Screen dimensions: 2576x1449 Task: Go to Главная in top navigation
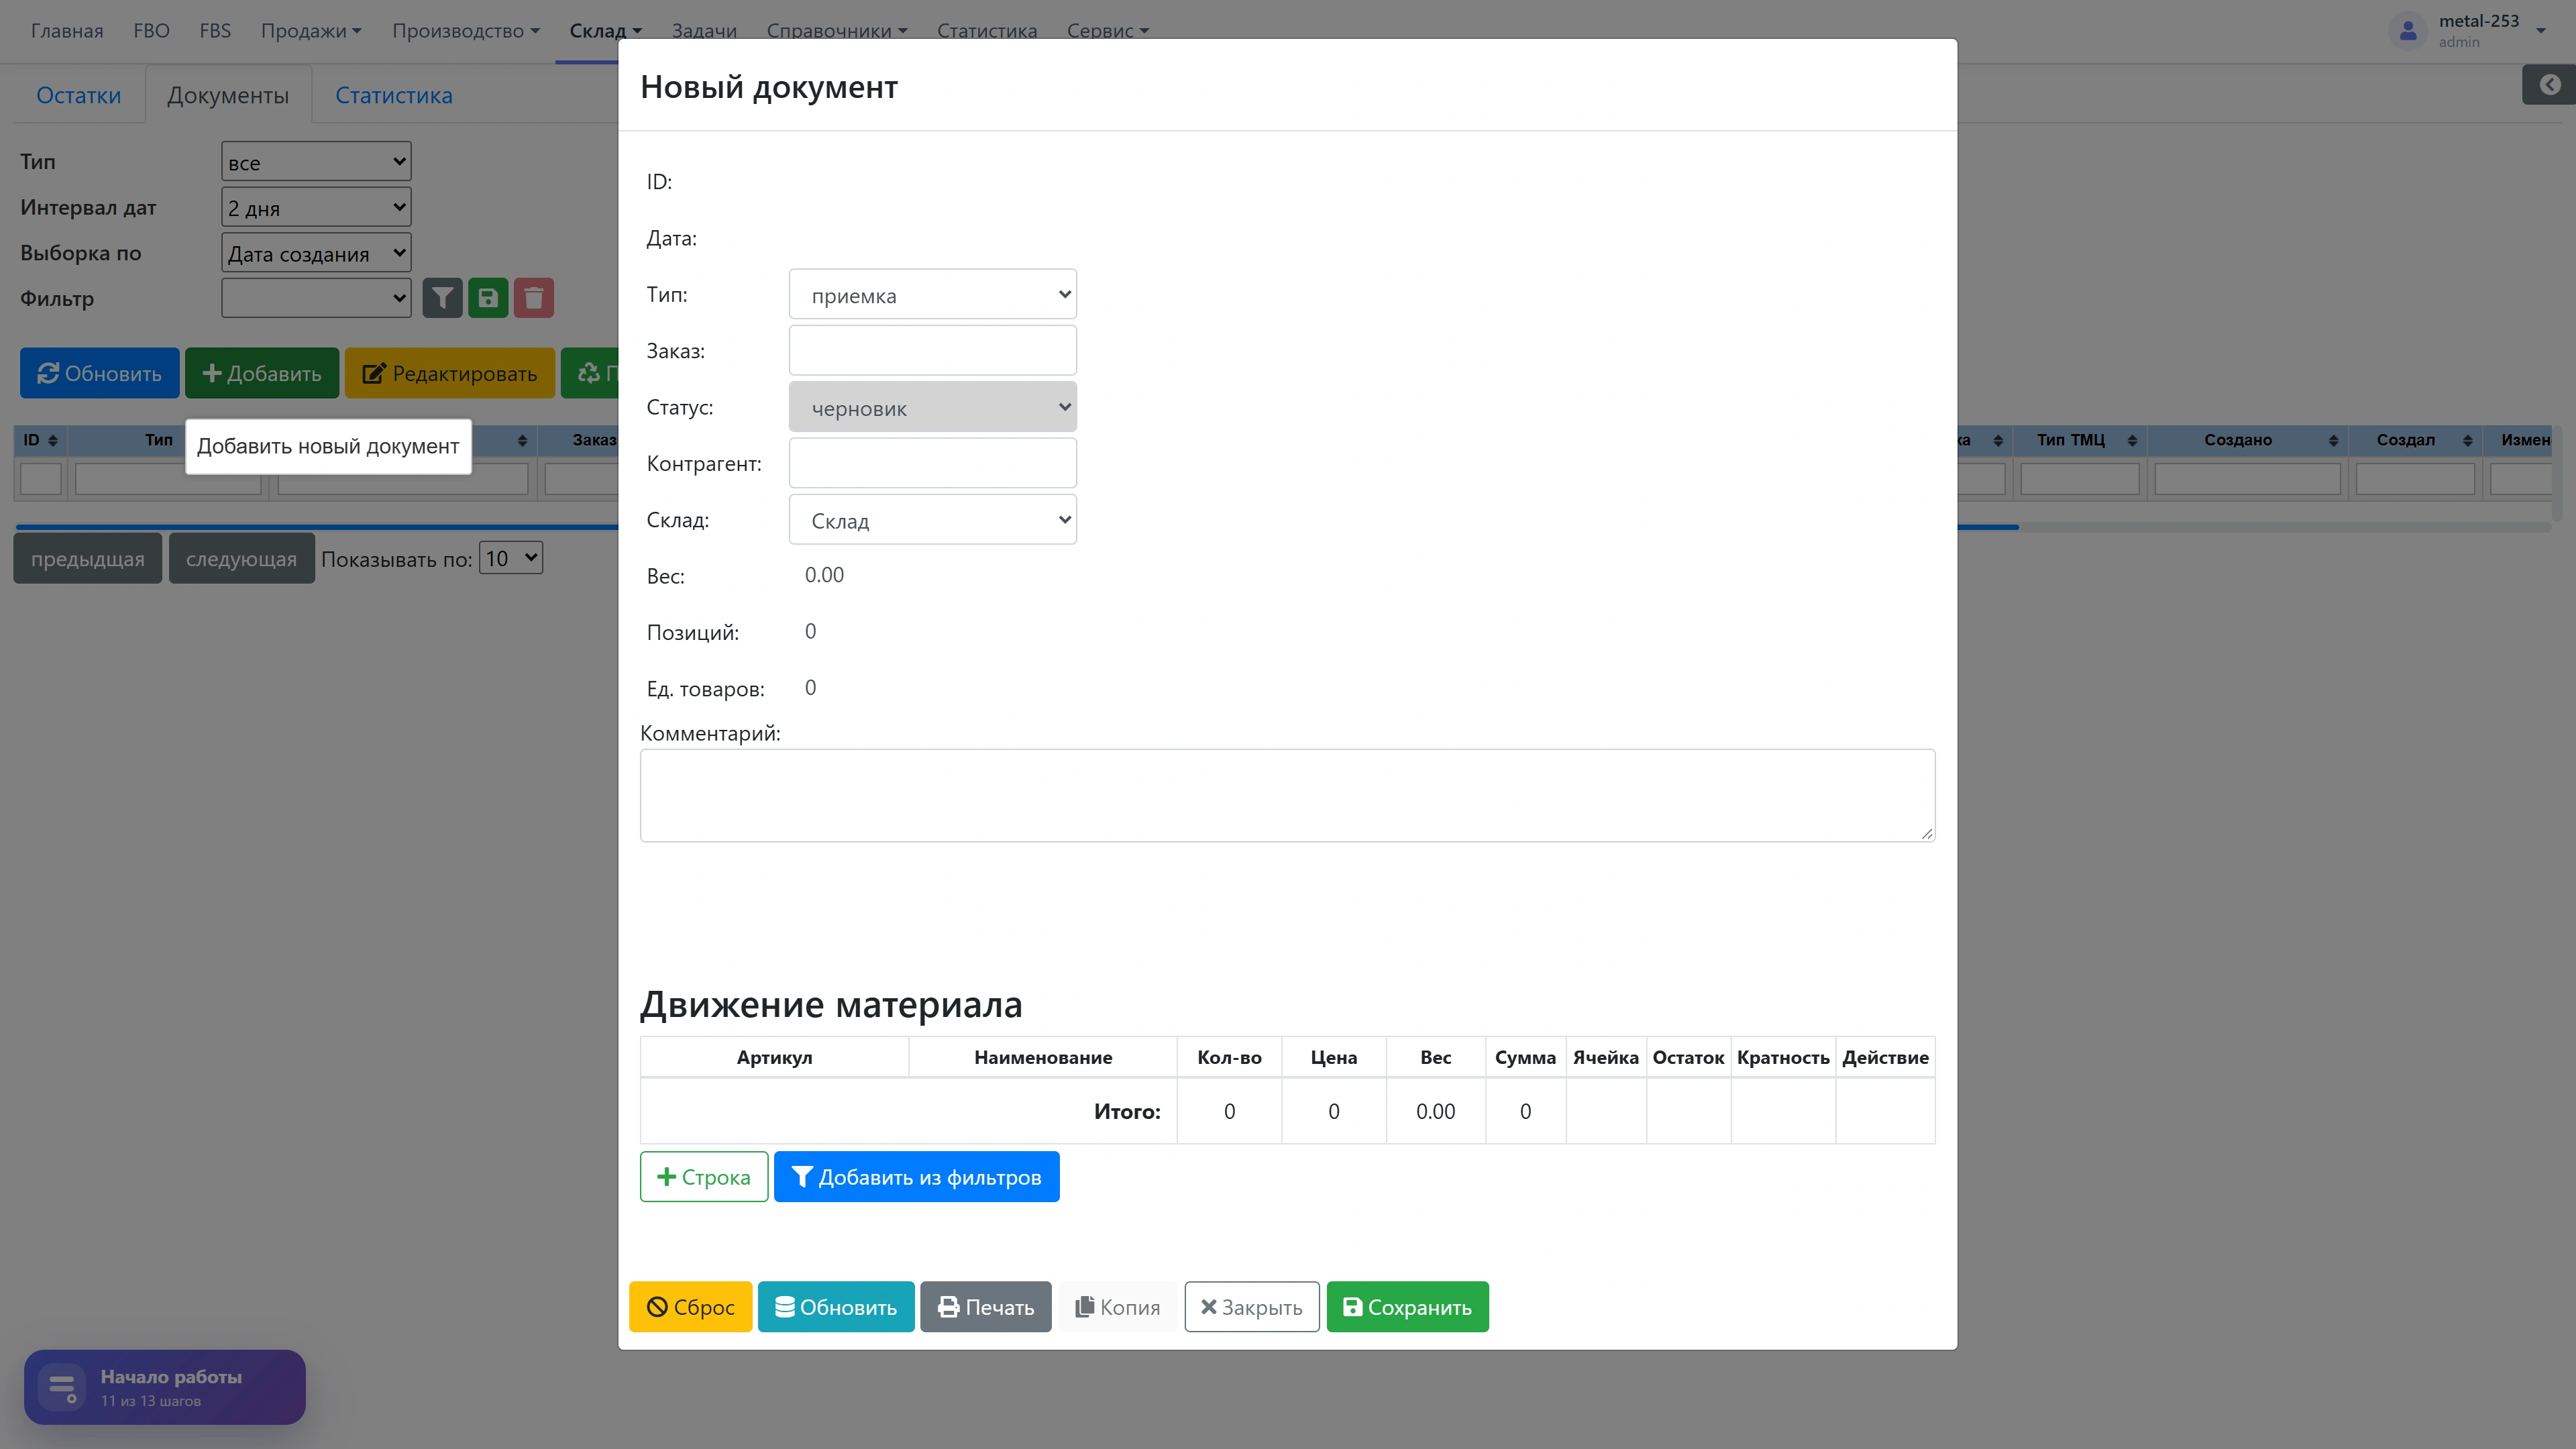pyautogui.click(x=67, y=31)
